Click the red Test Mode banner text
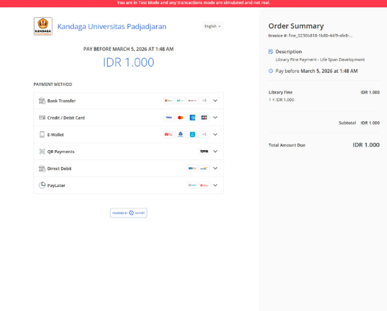 (x=193, y=3)
